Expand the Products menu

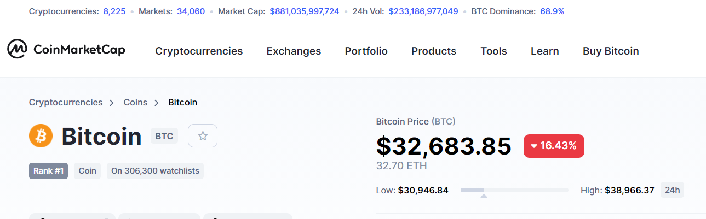pyautogui.click(x=434, y=51)
